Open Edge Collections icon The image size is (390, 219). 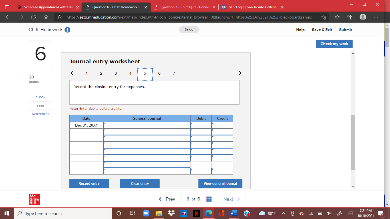tap(349, 17)
